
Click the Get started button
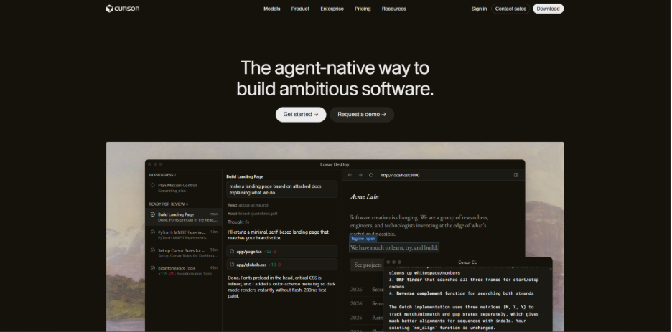(x=301, y=115)
